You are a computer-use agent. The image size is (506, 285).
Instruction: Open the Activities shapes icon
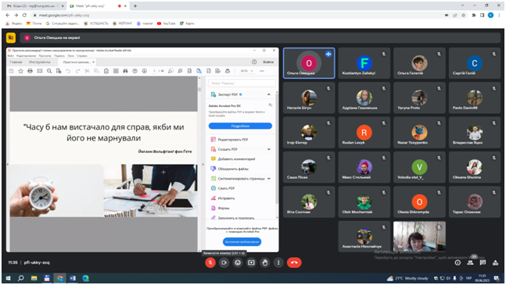tap(495, 263)
